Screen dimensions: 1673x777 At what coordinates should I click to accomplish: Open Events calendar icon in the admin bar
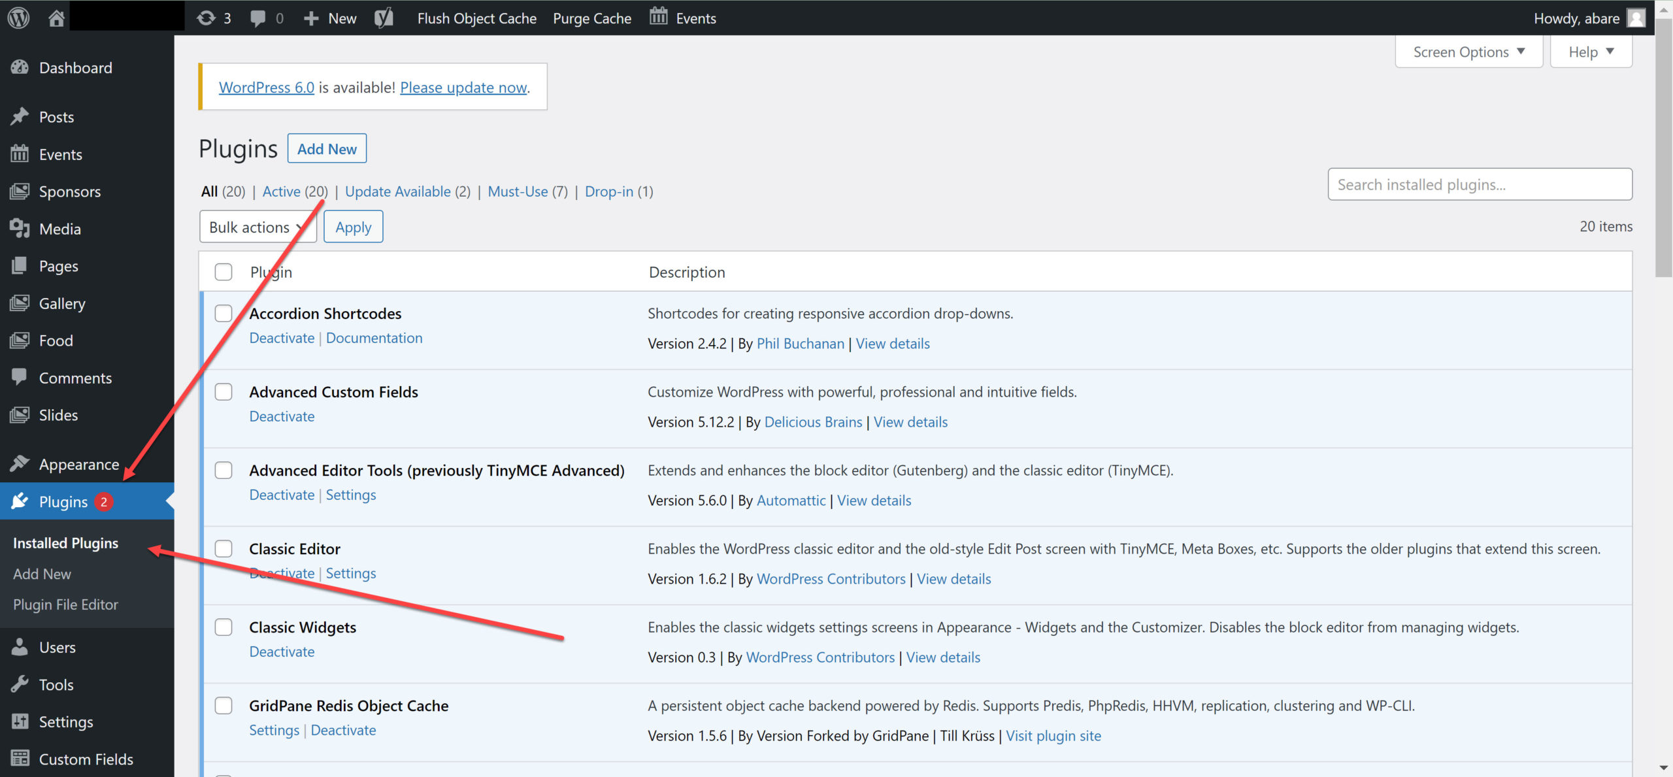click(658, 16)
